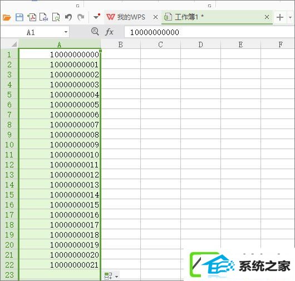Click the formula bar showing 10000000000
This screenshot has width=295, height=281.
[x=209, y=32]
